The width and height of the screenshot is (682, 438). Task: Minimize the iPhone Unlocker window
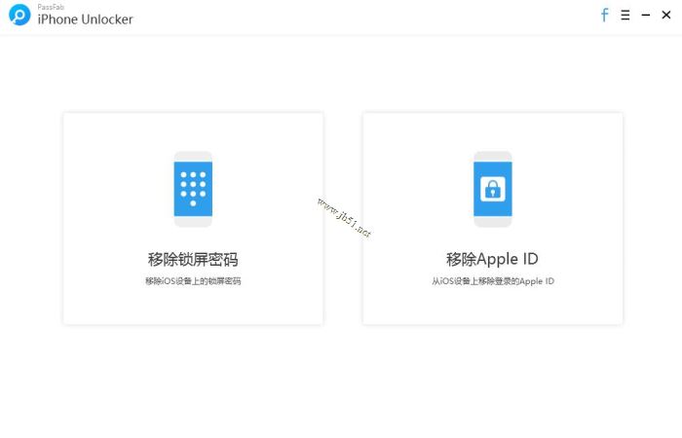tap(646, 15)
